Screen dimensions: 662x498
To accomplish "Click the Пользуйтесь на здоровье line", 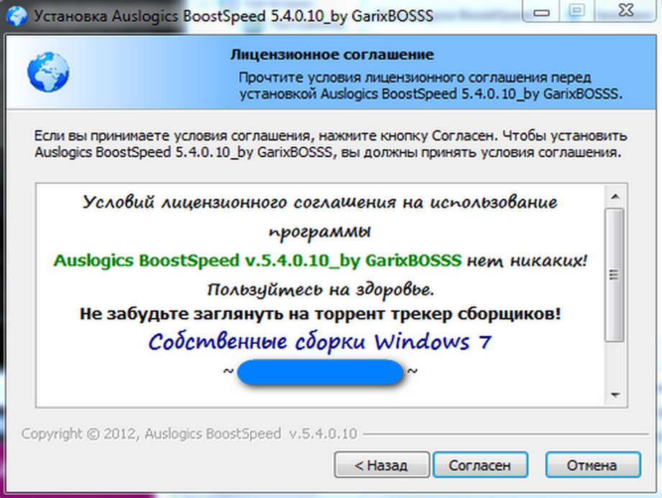I will [321, 290].
